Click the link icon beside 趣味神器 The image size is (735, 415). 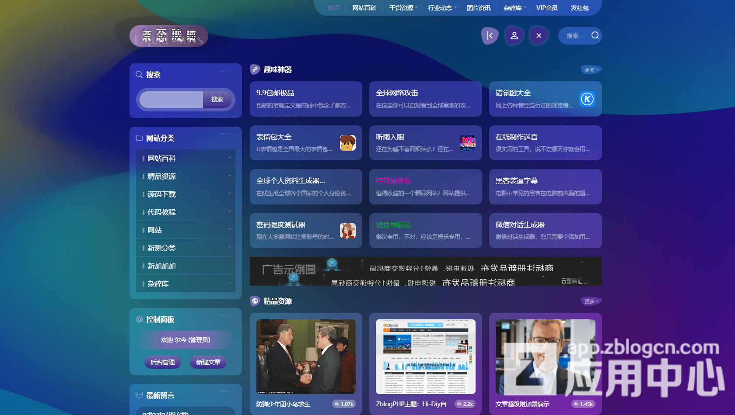255,69
